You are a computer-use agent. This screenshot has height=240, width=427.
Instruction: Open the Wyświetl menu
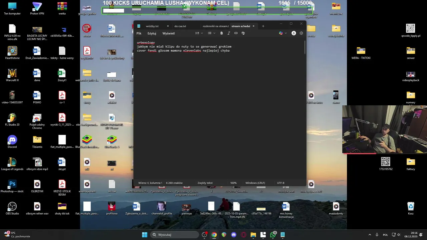point(168,33)
